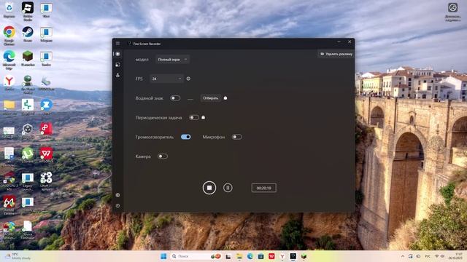Open the blue Zona desktop shortcut
This screenshot has height=262, width=467.
click(x=46, y=107)
